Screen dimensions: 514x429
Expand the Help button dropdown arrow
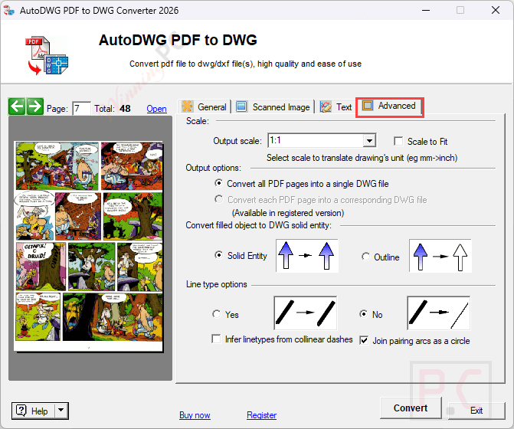61,411
